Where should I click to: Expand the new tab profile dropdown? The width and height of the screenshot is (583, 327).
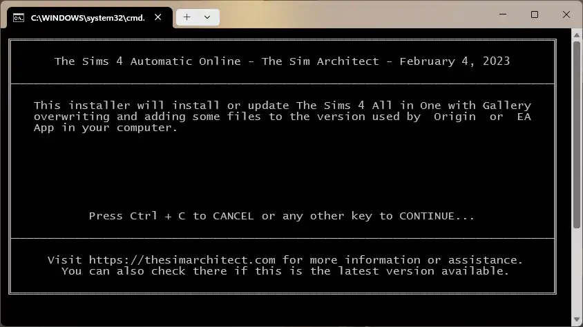(x=207, y=17)
